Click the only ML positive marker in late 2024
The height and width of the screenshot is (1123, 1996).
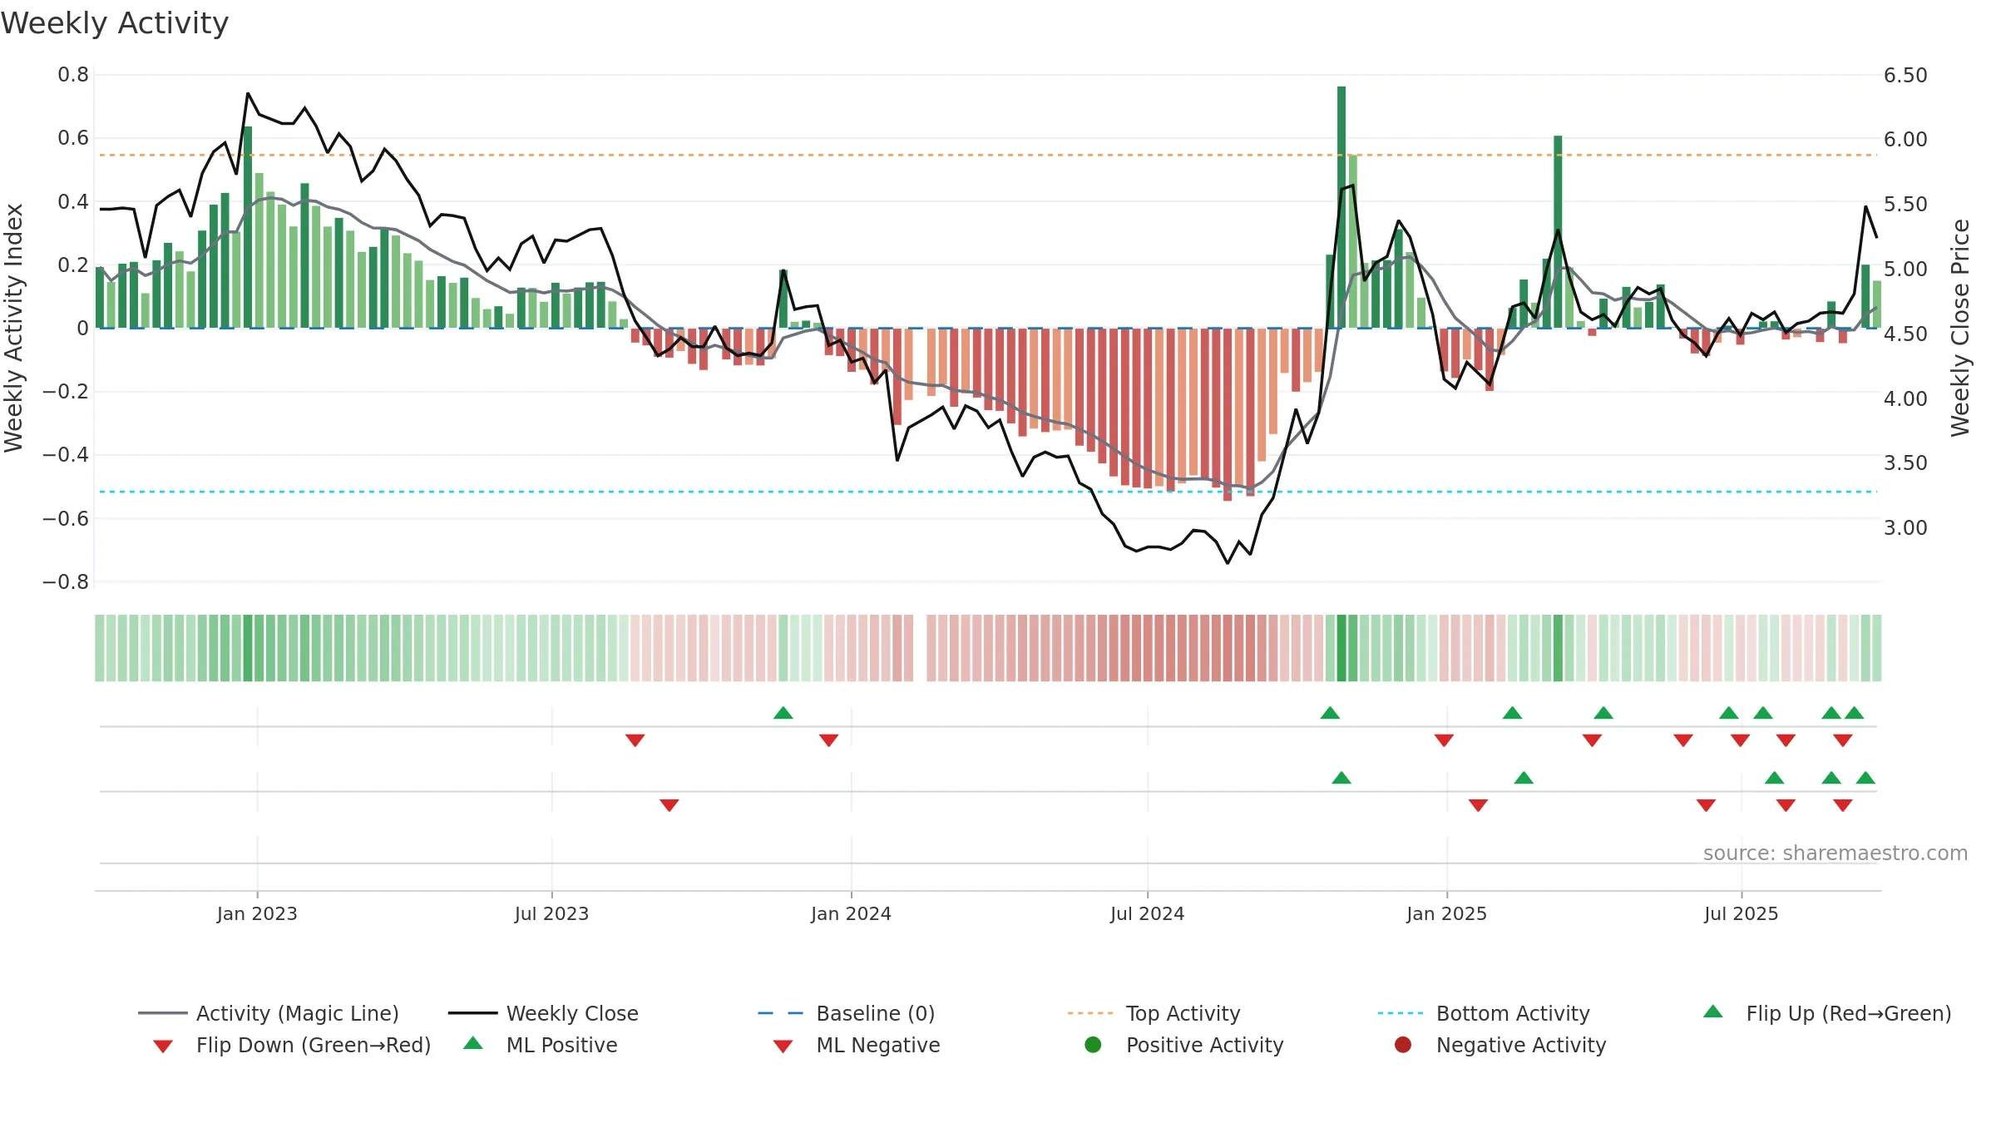click(1341, 778)
